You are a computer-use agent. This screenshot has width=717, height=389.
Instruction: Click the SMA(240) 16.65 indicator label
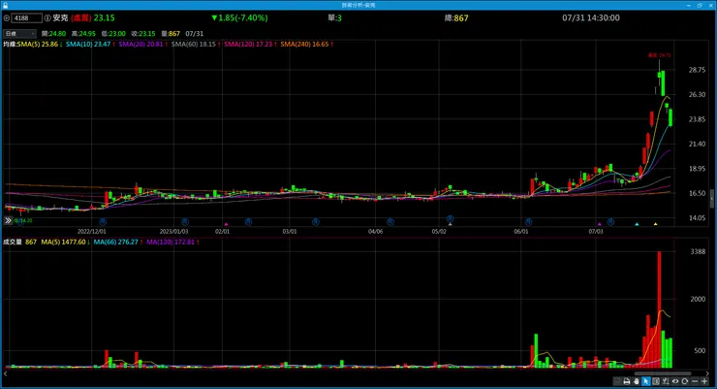pyautogui.click(x=306, y=45)
